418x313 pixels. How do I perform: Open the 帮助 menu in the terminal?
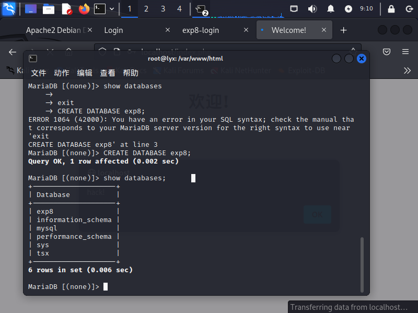click(x=131, y=73)
